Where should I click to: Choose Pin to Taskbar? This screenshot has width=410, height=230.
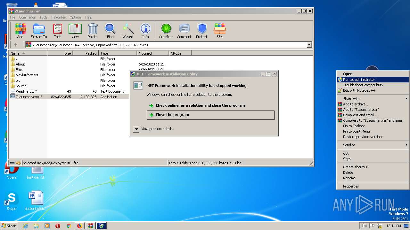(x=373, y=126)
